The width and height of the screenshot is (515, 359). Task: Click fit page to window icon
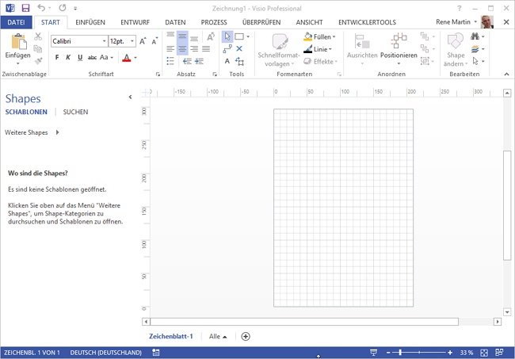(485, 352)
